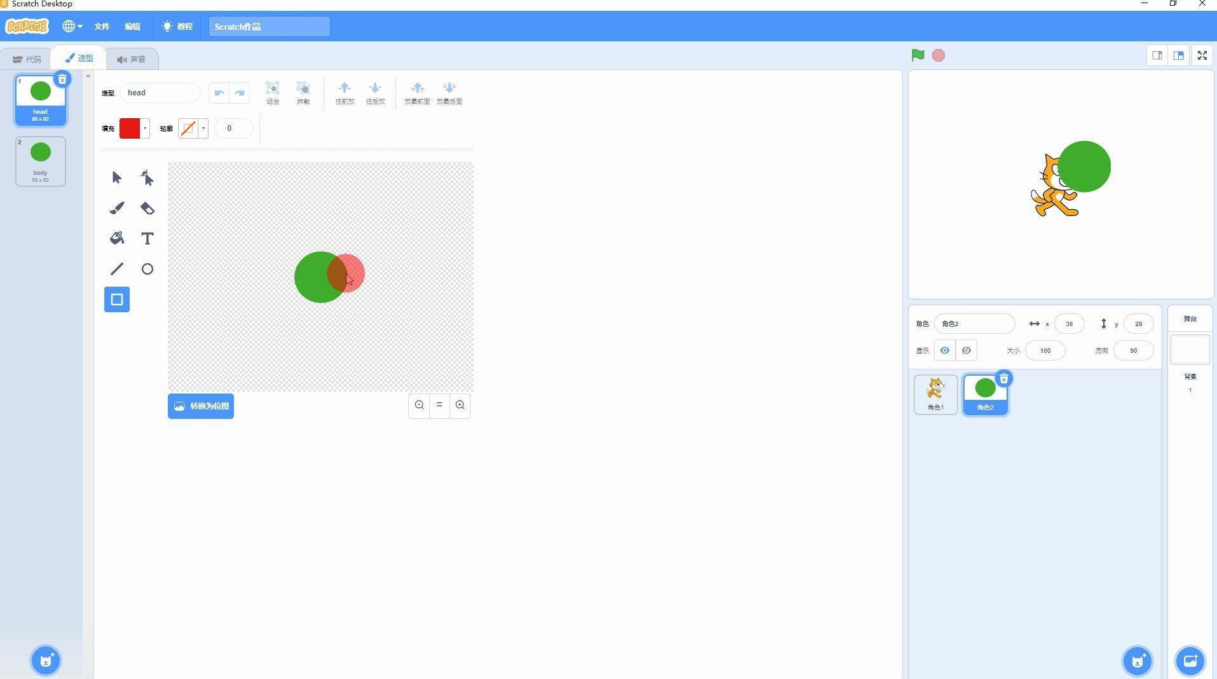The image size is (1217, 679).
Task: Click the green flag to run
Action: [x=918, y=55]
